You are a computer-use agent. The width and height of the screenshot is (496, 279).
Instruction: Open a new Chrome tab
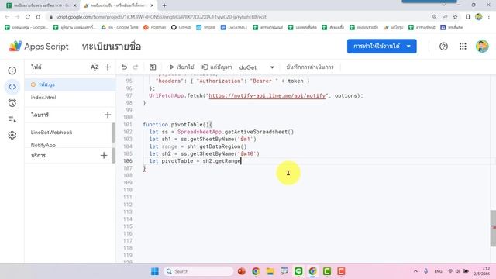point(164,5)
